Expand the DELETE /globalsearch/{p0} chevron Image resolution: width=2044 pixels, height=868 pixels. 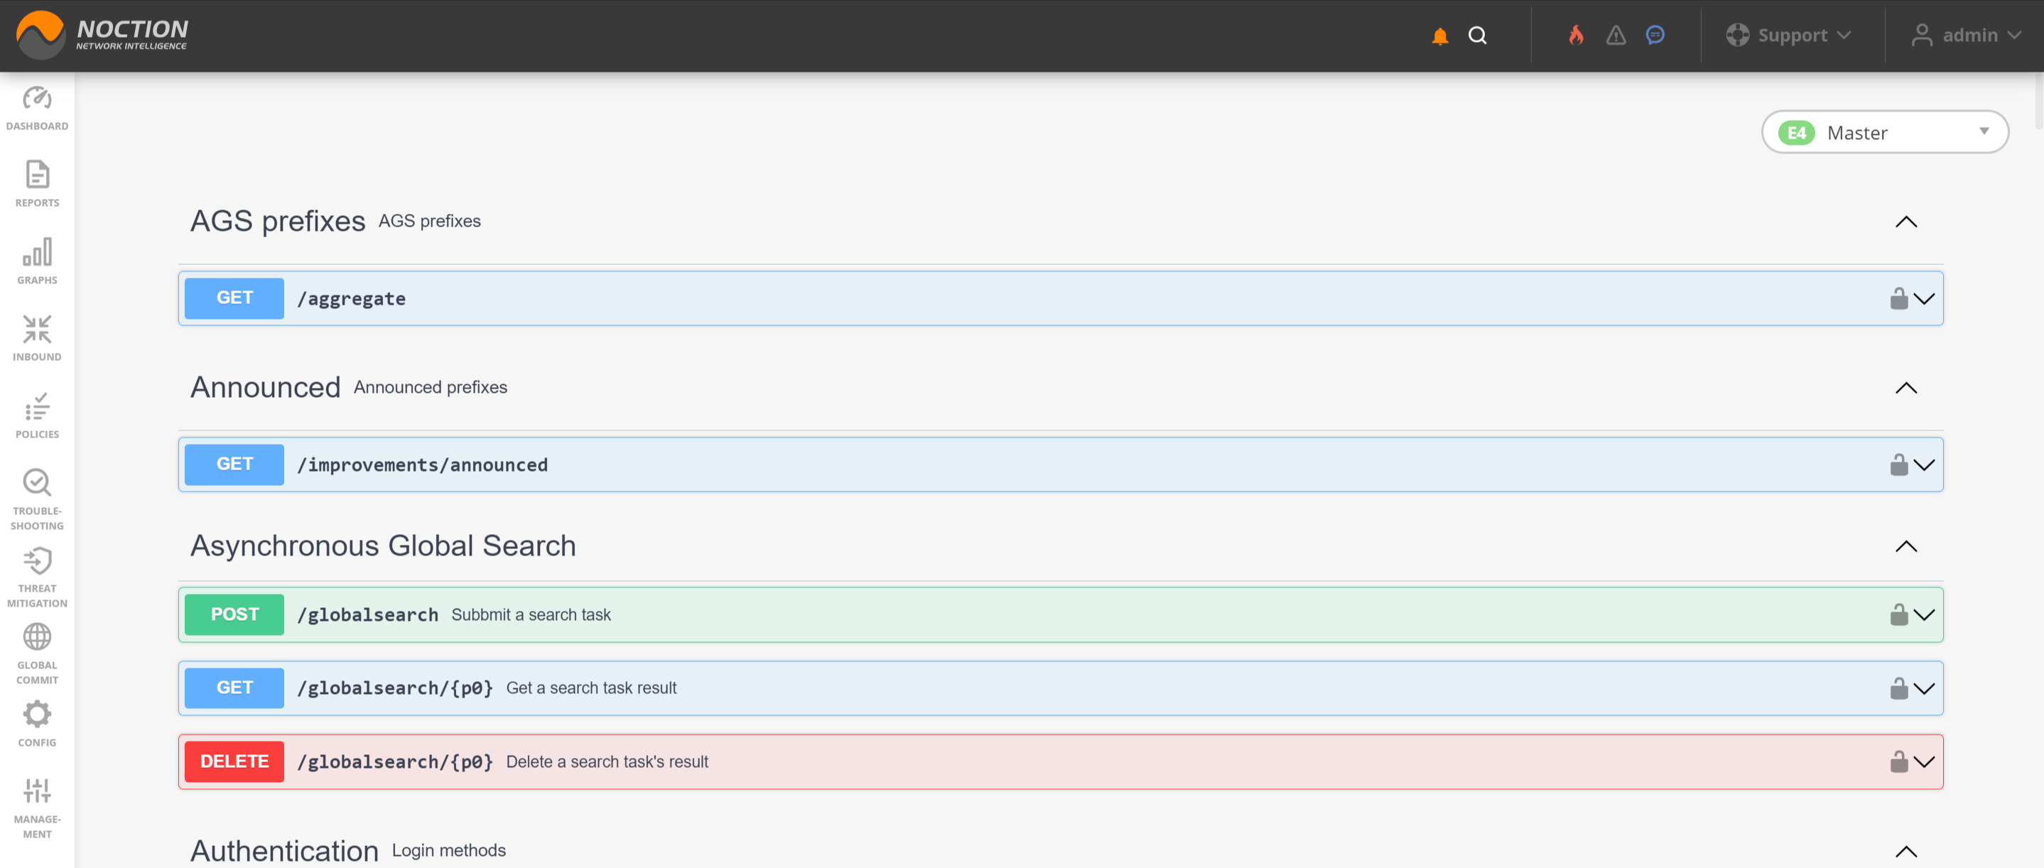1923,761
